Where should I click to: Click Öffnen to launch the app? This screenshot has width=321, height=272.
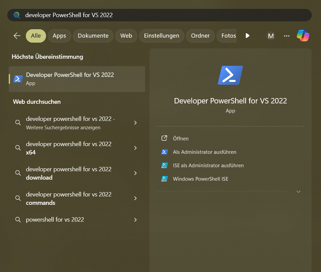pos(181,139)
